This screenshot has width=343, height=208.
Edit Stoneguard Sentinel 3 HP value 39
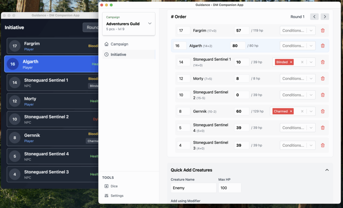[x=242, y=145]
